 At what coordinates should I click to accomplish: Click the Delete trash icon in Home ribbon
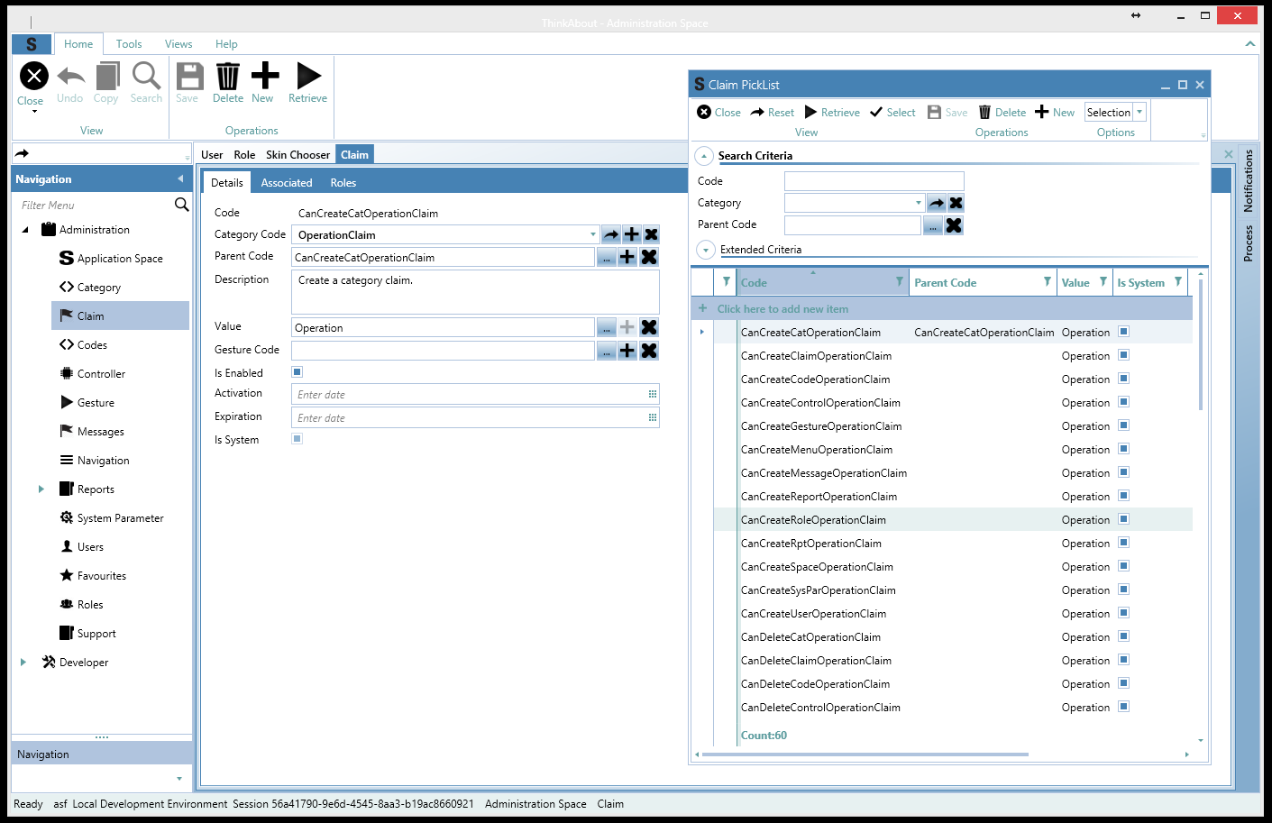point(228,78)
